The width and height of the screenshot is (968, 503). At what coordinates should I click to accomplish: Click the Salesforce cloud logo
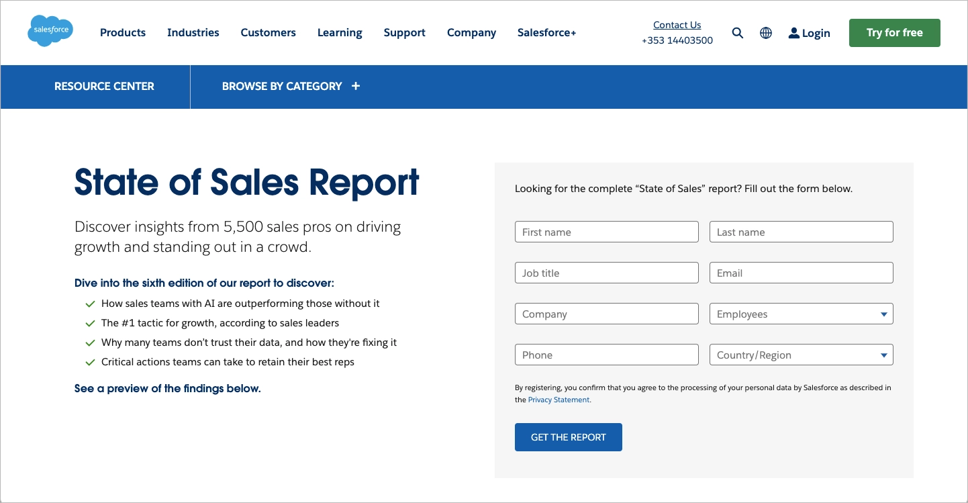[x=50, y=30]
